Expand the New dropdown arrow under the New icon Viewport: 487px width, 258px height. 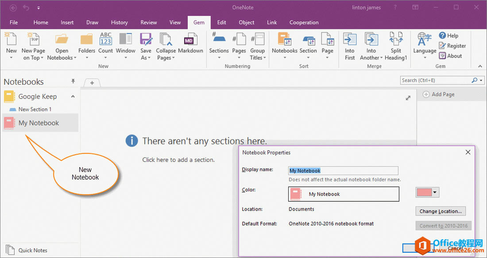(11, 58)
